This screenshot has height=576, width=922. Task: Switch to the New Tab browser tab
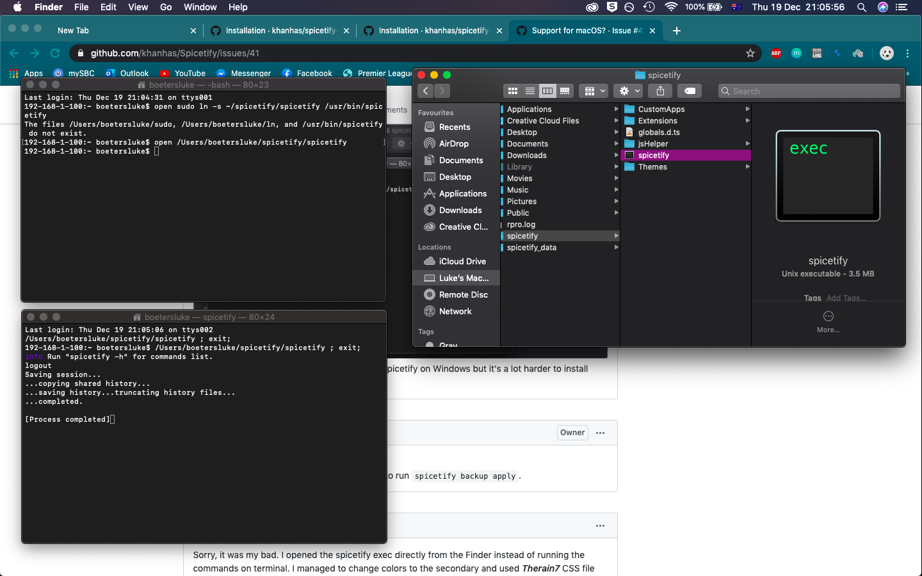tap(73, 30)
